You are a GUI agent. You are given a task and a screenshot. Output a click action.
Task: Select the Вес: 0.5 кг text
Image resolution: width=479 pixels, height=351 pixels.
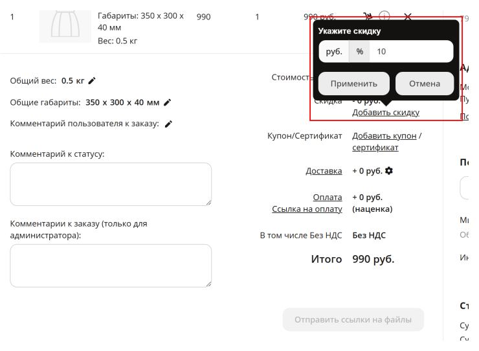point(117,41)
